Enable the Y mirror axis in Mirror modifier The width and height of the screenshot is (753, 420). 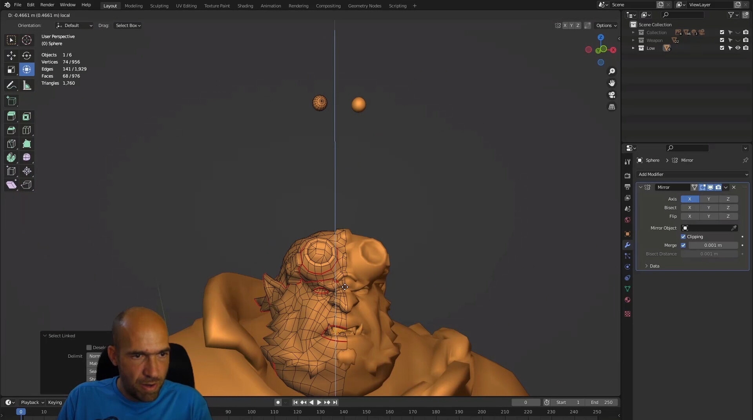tap(709, 199)
